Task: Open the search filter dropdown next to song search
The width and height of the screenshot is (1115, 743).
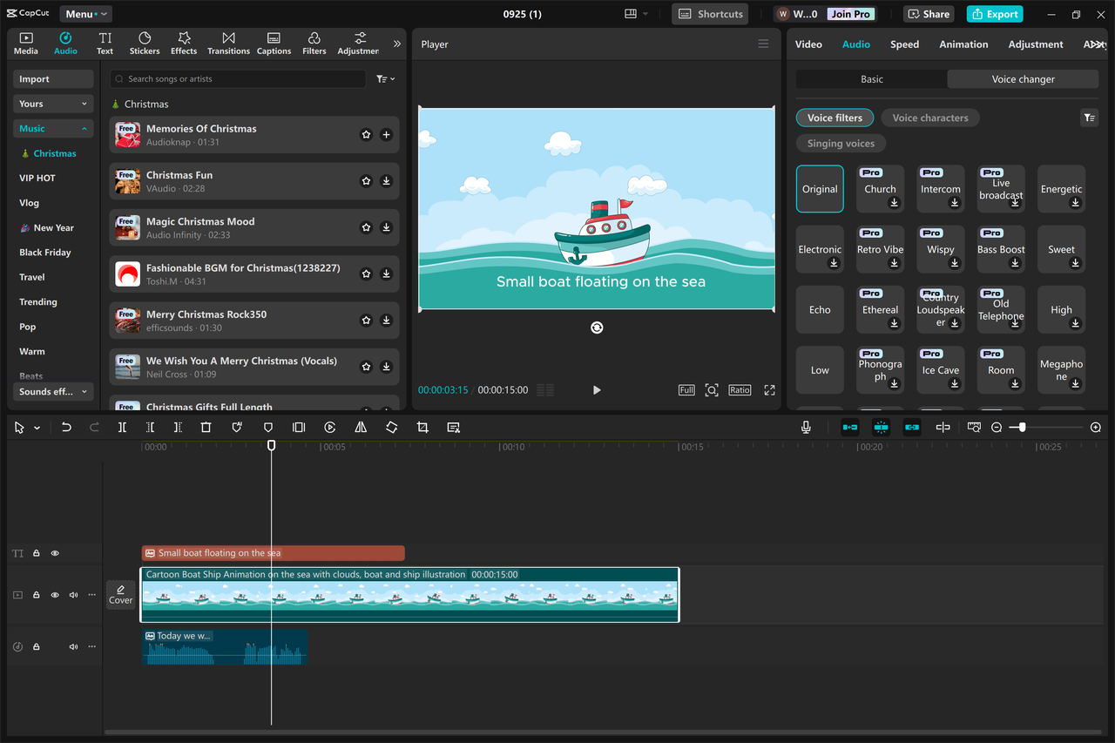Action: coord(385,78)
